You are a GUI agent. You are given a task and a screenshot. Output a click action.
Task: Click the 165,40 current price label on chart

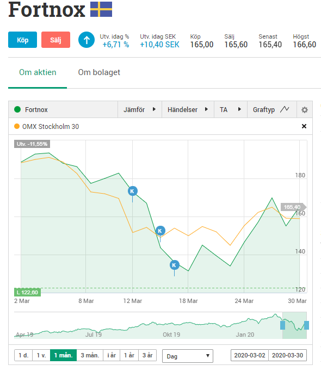(293, 207)
